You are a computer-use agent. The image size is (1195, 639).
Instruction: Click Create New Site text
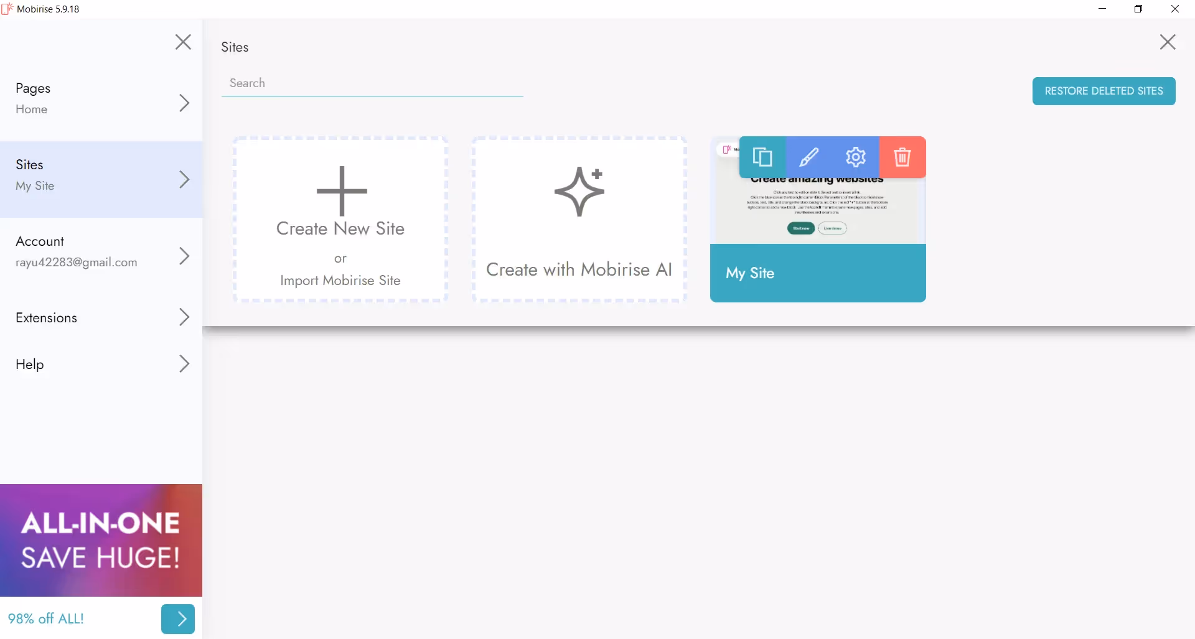[340, 228]
